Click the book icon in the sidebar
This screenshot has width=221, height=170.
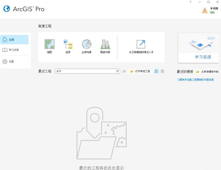click(5, 50)
